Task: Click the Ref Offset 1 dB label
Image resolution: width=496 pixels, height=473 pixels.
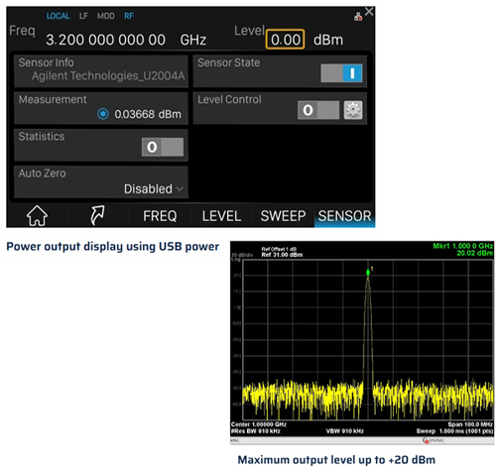Action: click(279, 249)
